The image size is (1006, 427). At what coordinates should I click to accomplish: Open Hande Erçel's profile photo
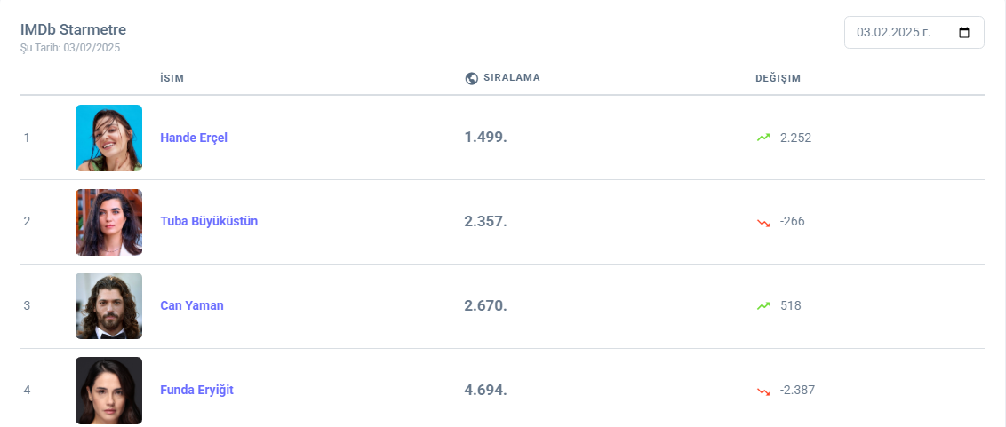[x=108, y=138]
